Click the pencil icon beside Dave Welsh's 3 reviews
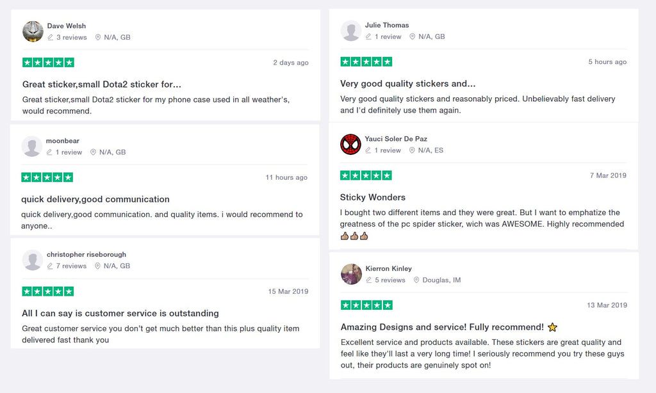 coord(51,38)
